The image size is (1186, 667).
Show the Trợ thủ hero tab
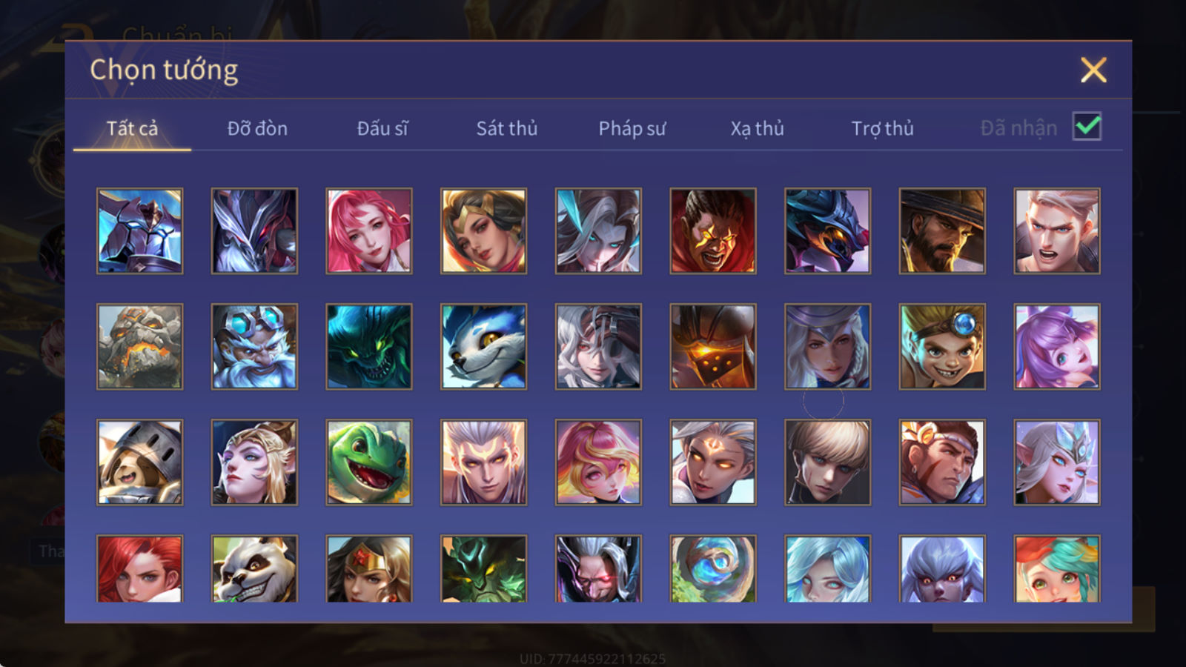click(x=882, y=128)
